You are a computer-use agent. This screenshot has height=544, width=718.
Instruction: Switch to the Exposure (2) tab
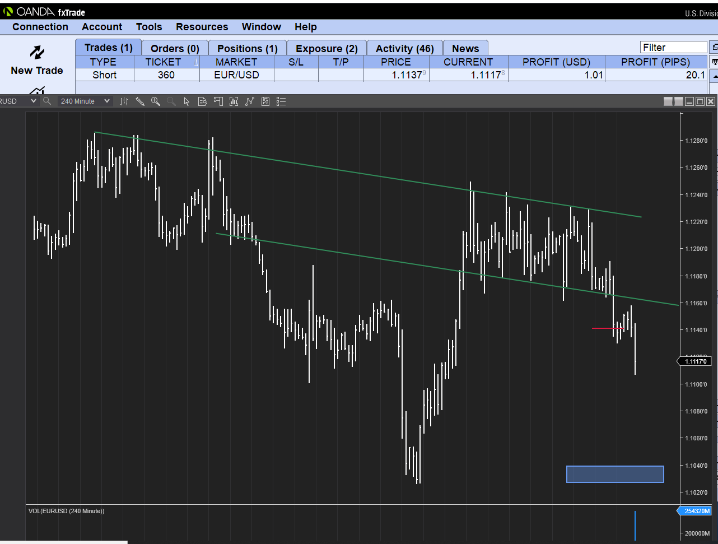point(327,48)
